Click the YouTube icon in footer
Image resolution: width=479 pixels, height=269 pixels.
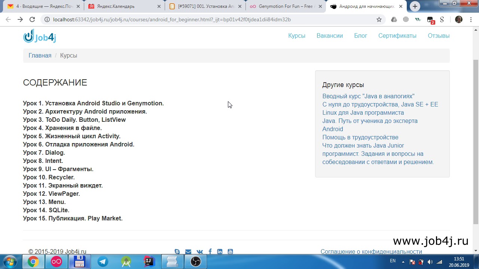click(230, 251)
